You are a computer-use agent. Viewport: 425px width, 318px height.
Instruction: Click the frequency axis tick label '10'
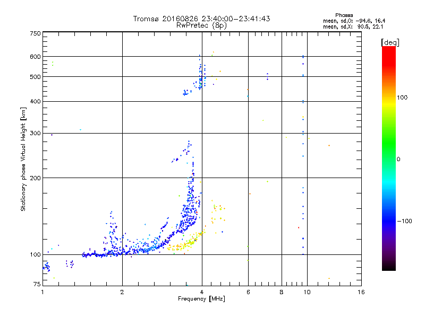pyautogui.click(x=307, y=292)
